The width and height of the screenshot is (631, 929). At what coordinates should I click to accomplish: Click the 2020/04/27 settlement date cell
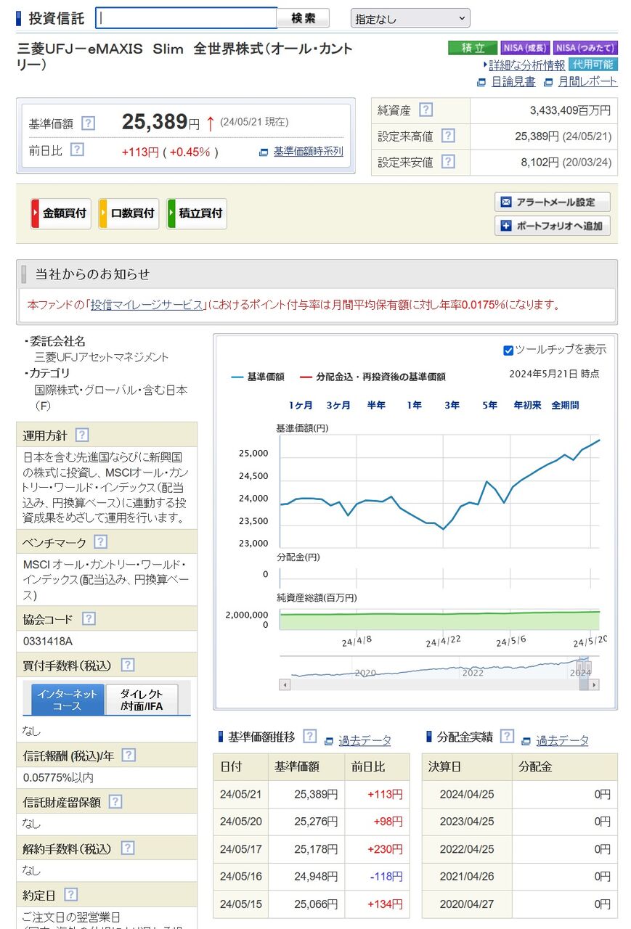click(x=467, y=904)
